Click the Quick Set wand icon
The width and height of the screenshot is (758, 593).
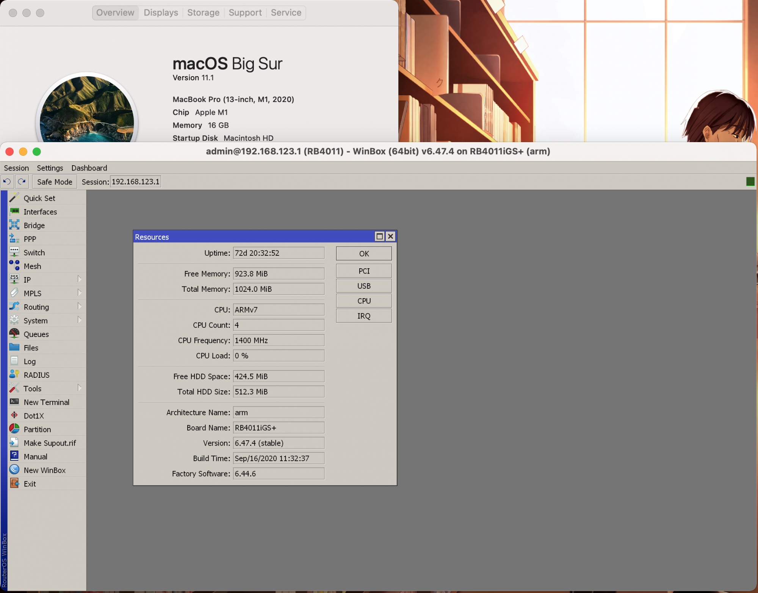(14, 198)
